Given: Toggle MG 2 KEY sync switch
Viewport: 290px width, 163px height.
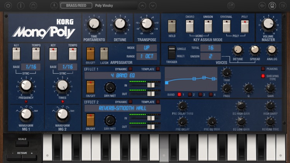Looking at the screenshot, I should (53, 54).
